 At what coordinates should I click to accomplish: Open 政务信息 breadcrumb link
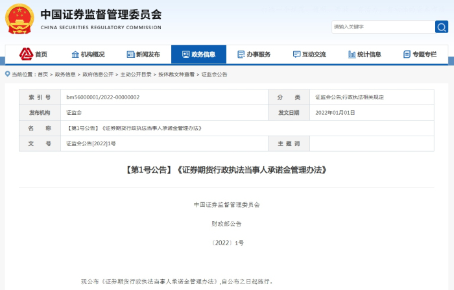point(65,75)
